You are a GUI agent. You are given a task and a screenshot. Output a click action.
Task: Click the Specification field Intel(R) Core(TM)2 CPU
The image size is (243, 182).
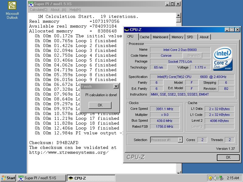(x=192, y=77)
